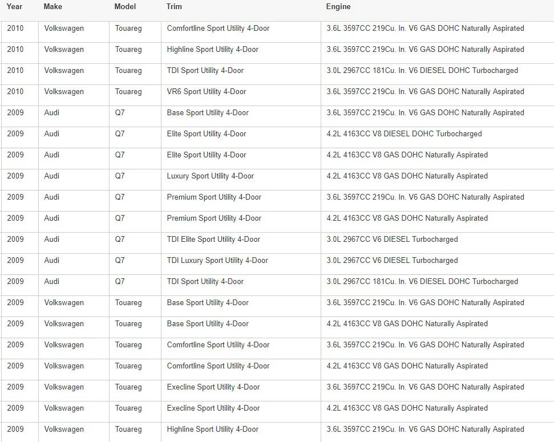This screenshot has width=554, height=442.
Task: Click the Model column header
Action: click(x=125, y=6)
